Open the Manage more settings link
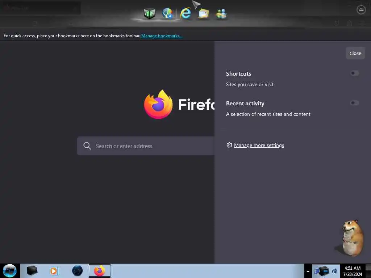371x278 pixels. pos(259,145)
